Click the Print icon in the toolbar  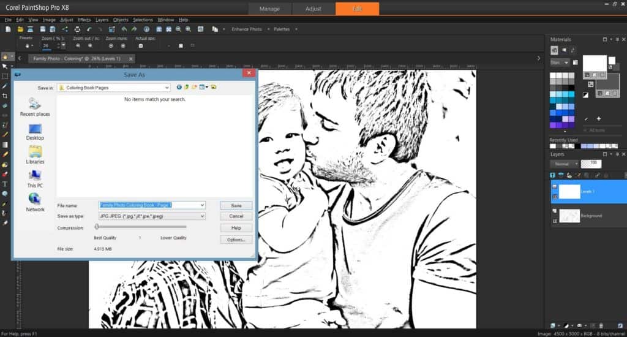[x=77, y=29]
